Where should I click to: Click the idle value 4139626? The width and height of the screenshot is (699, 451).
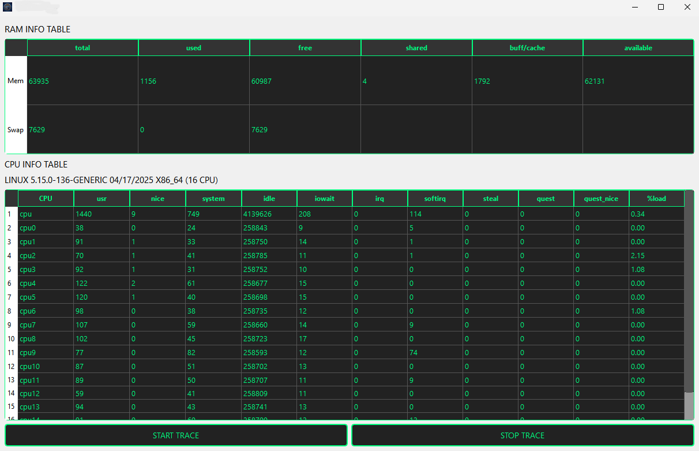[x=269, y=214]
